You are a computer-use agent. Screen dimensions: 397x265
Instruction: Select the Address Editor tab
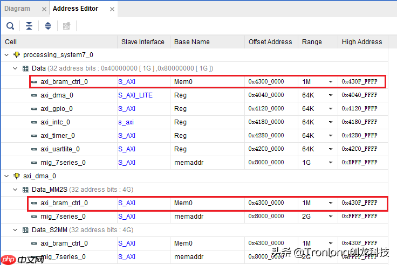tap(75, 9)
